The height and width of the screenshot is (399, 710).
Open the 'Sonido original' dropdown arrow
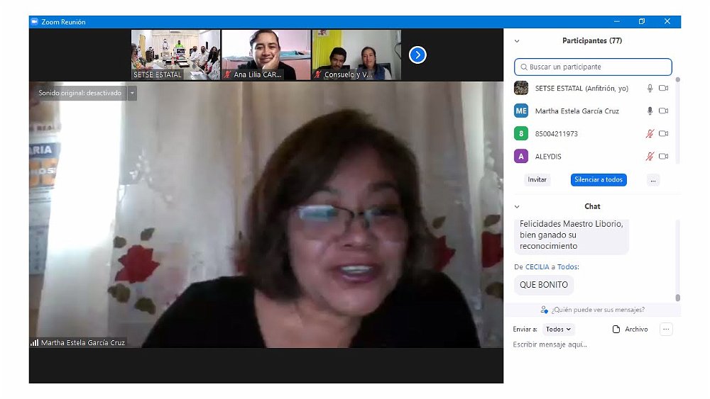(132, 93)
